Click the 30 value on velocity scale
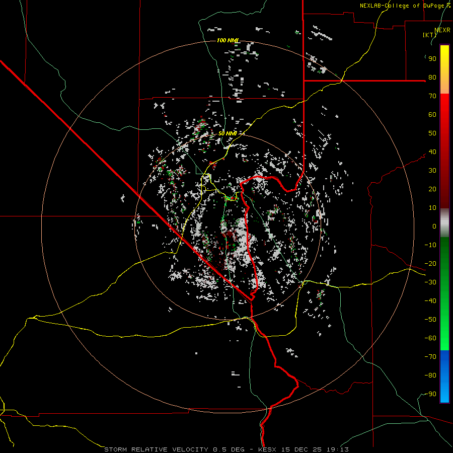 [x=432, y=171]
